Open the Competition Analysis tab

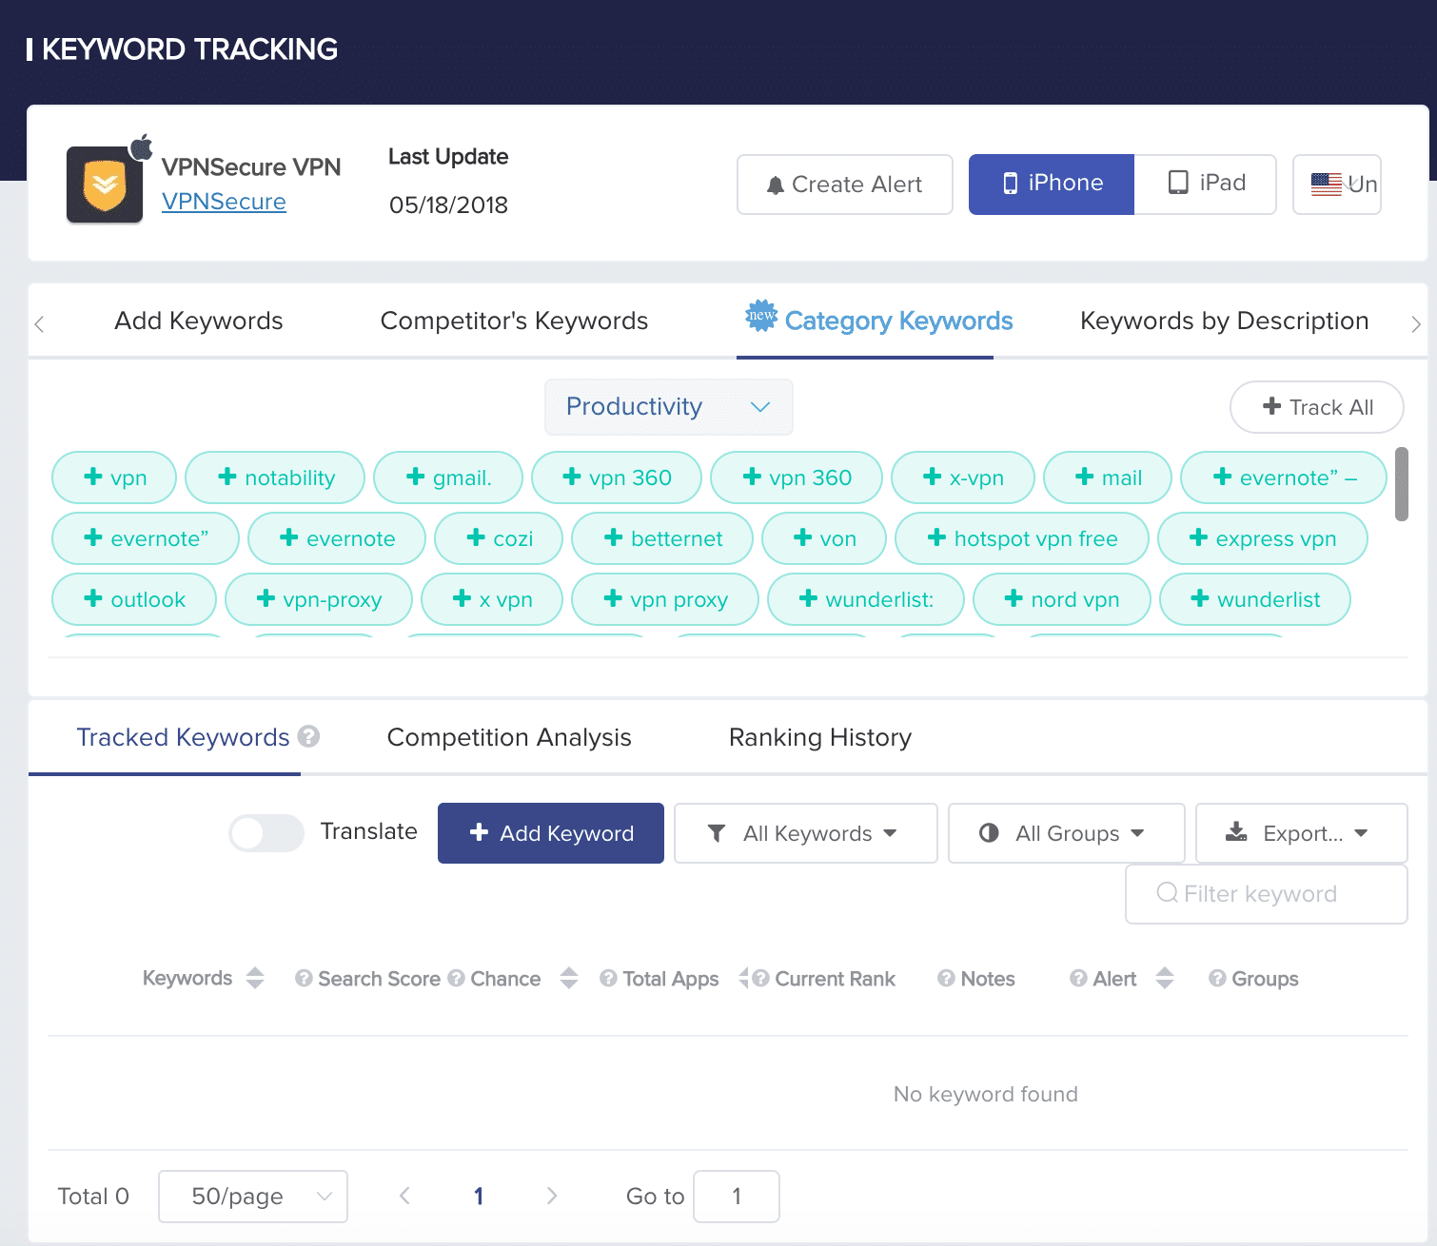509,737
